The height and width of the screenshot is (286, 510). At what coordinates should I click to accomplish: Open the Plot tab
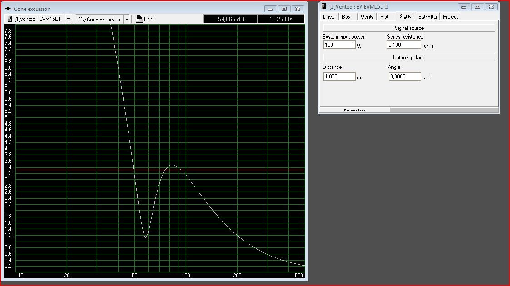tap(385, 17)
